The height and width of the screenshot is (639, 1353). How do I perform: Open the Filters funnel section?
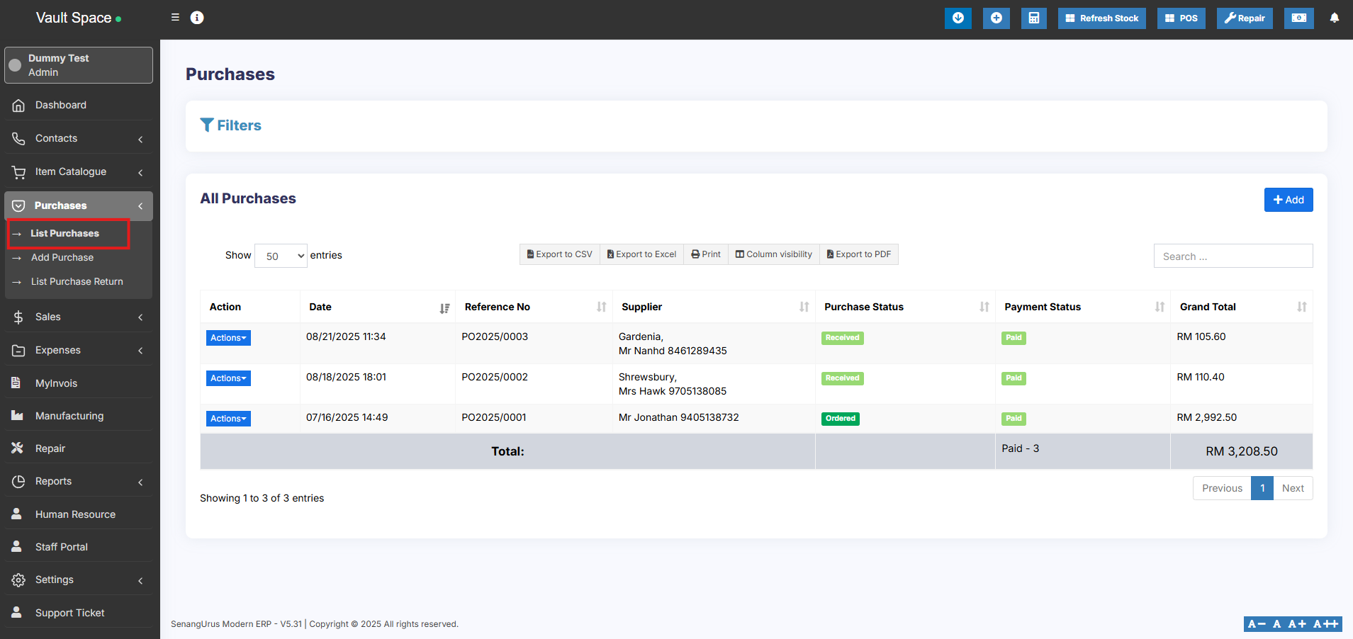(231, 125)
